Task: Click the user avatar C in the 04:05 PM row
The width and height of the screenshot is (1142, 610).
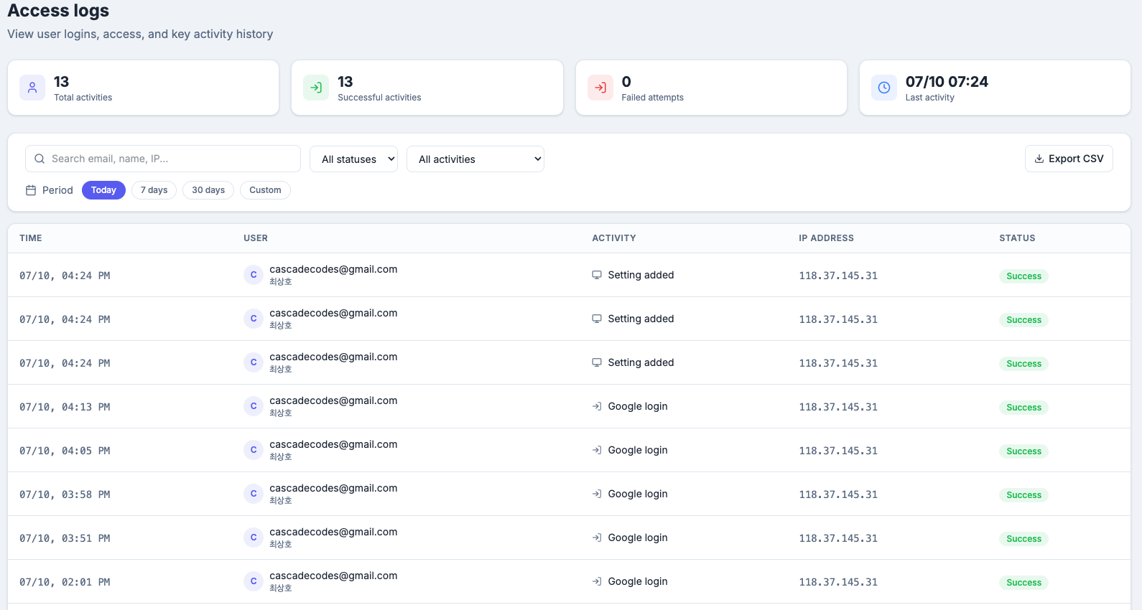Action: coord(254,450)
